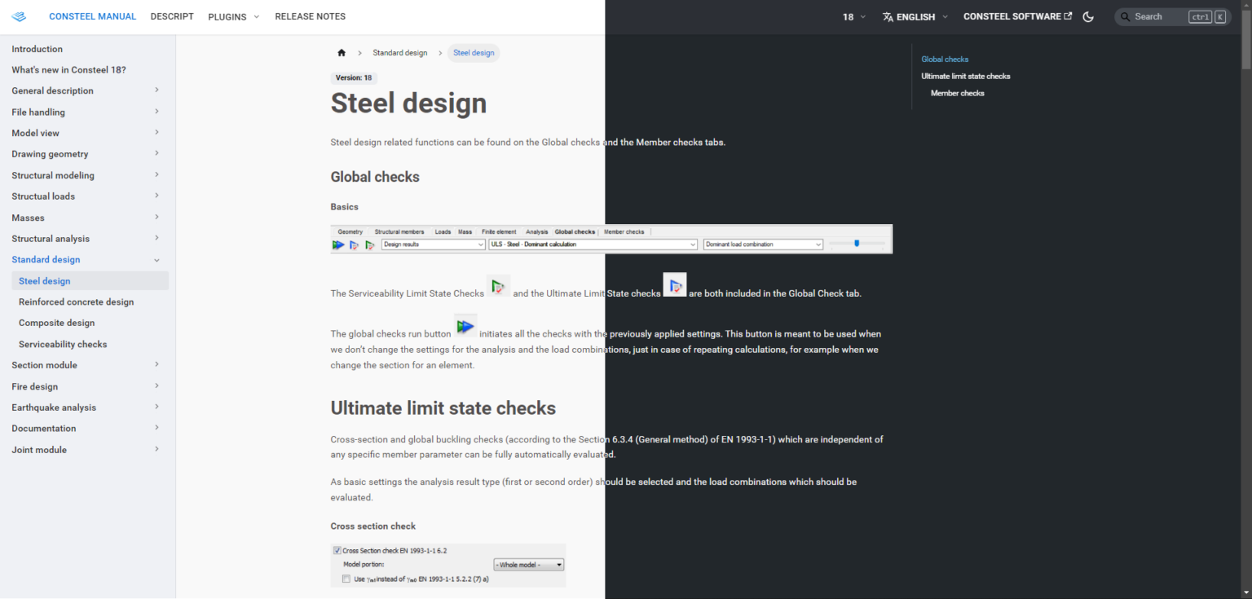Click the global checks run button icon in the text
The width and height of the screenshot is (1252, 599).
[465, 327]
